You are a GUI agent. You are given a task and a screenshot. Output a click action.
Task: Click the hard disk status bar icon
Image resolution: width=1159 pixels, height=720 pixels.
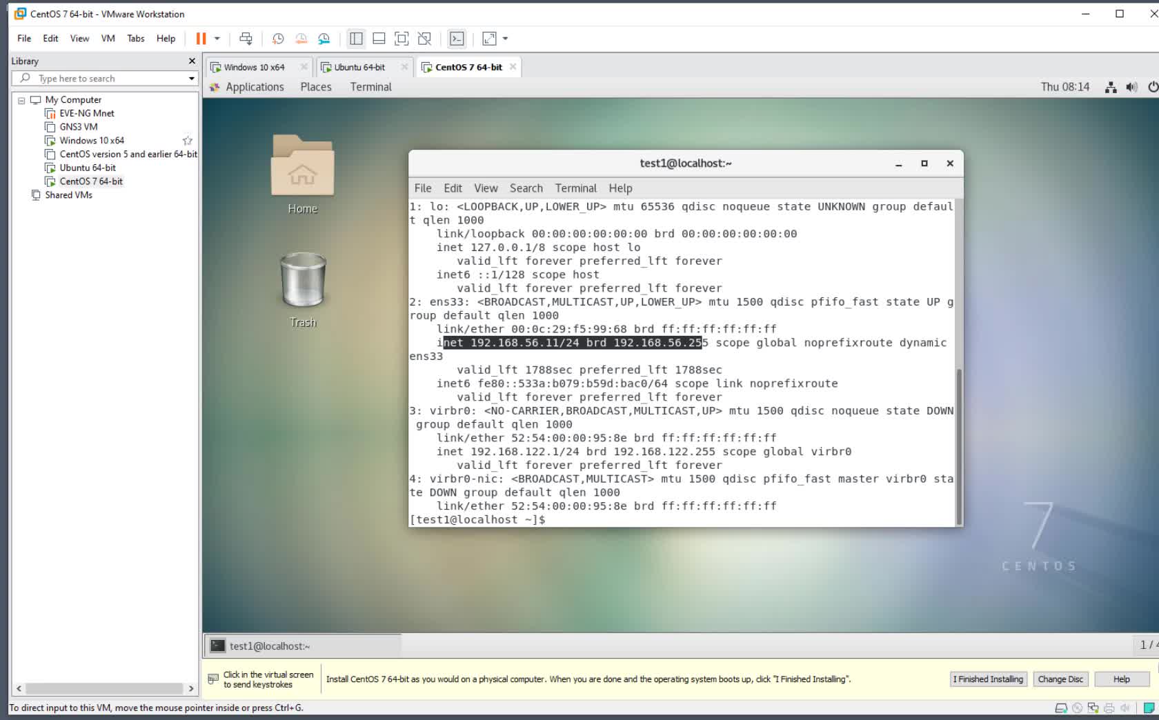click(1062, 708)
